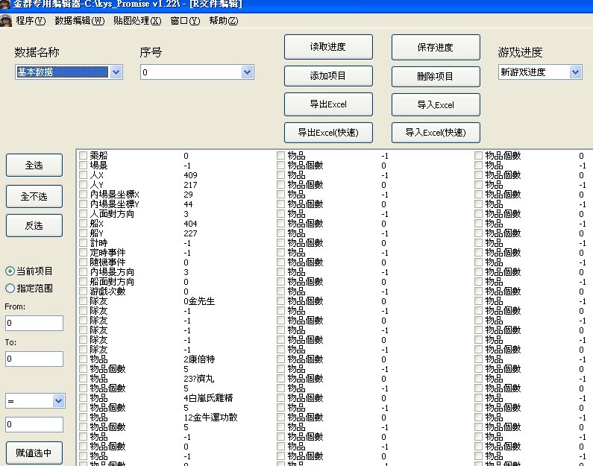Expand the 游戏进度 dropdown arrow

575,72
